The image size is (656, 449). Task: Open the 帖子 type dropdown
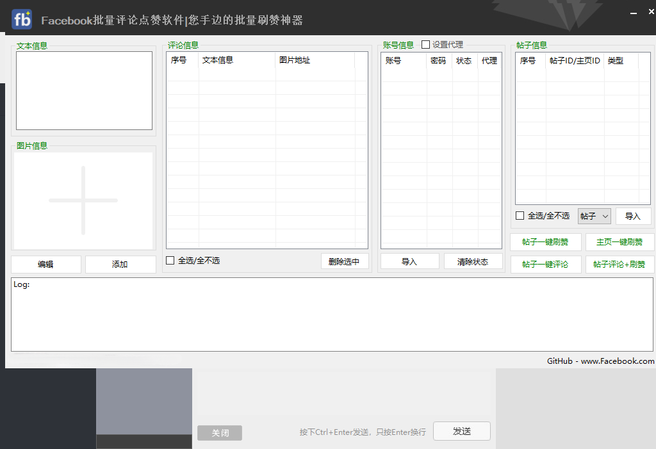(594, 216)
